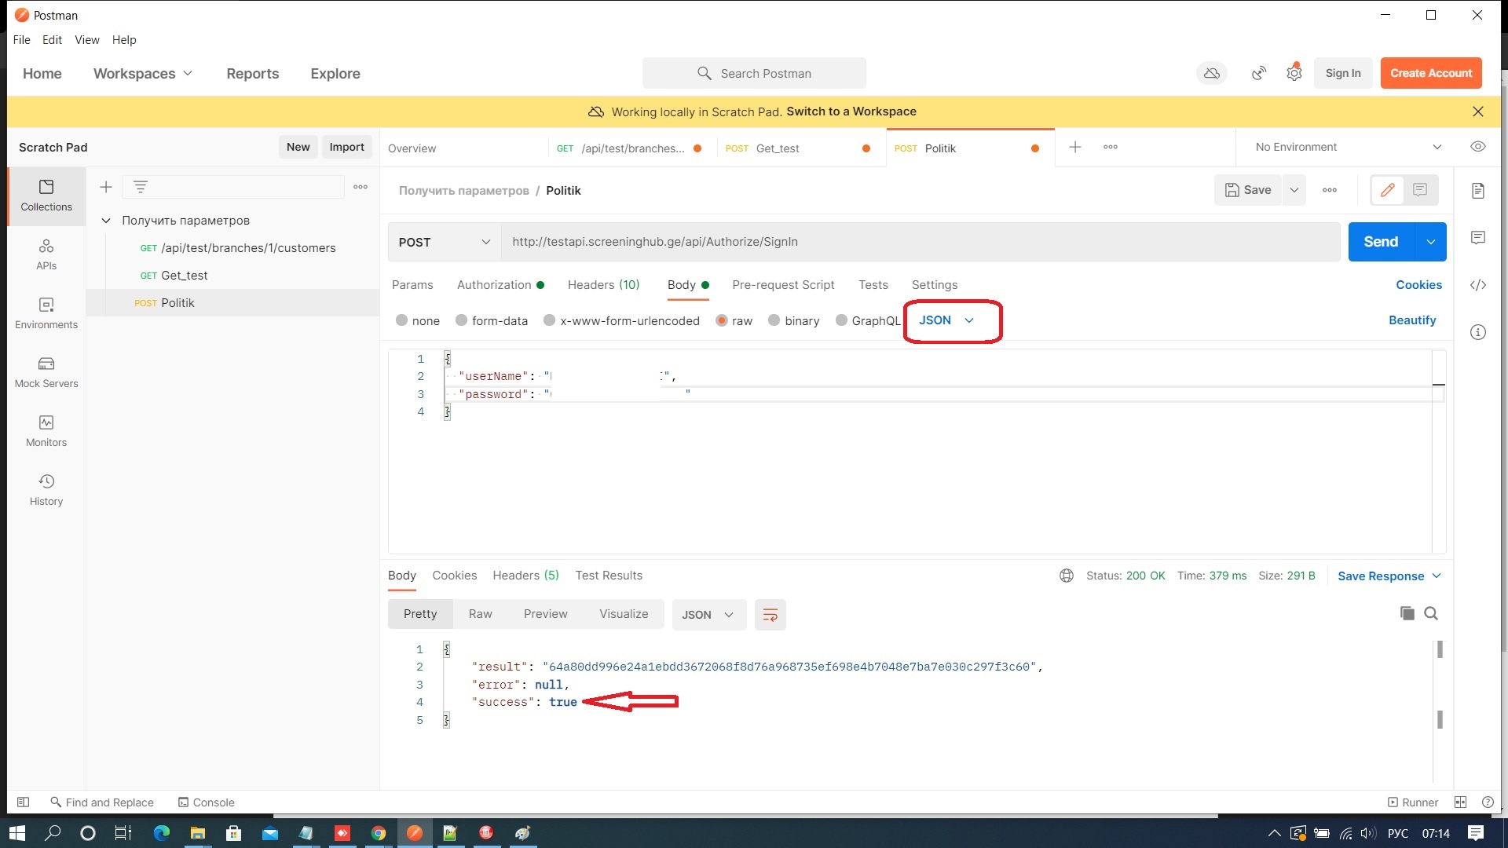The width and height of the screenshot is (1508, 848).
Task: Open the two pane view icon
Action: click(1461, 802)
